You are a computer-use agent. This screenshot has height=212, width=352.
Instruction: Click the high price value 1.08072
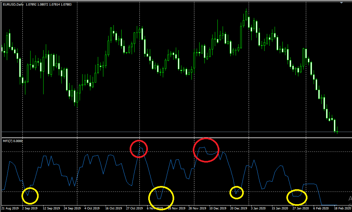coord(43,5)
